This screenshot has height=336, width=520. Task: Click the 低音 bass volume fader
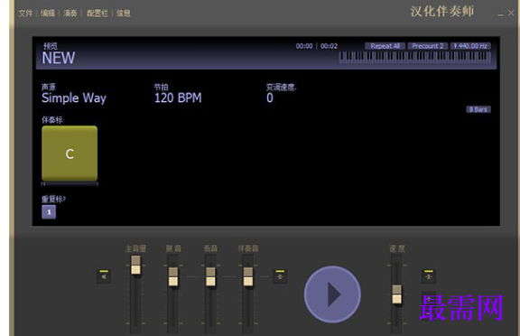[210, 276]
